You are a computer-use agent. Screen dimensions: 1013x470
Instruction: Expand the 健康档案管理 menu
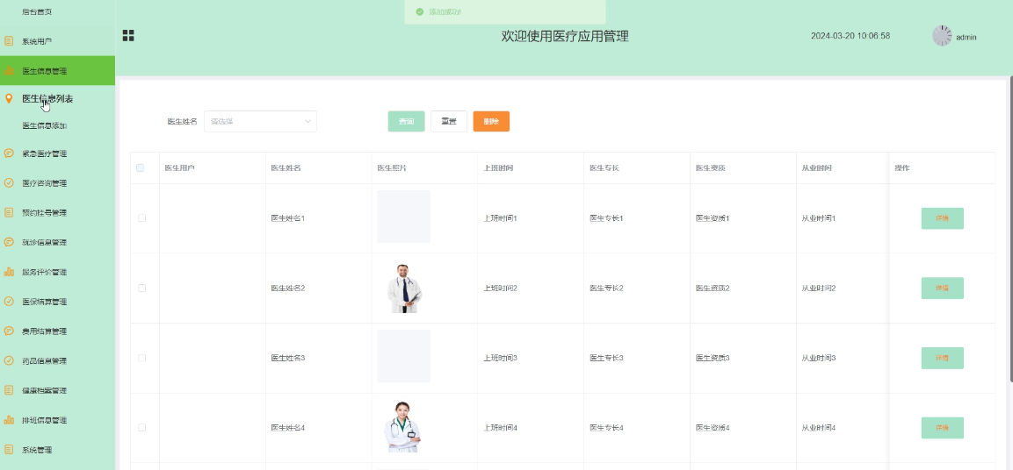tap(57, 391)
